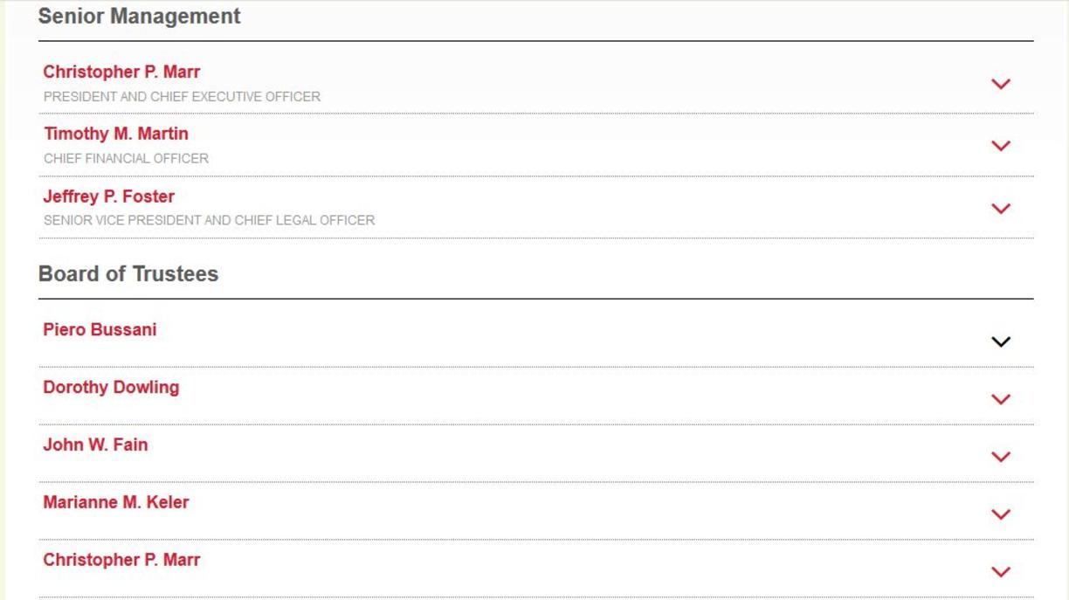
Task: Open the Dorothy Dowling trustee entry
Action: 111,387
